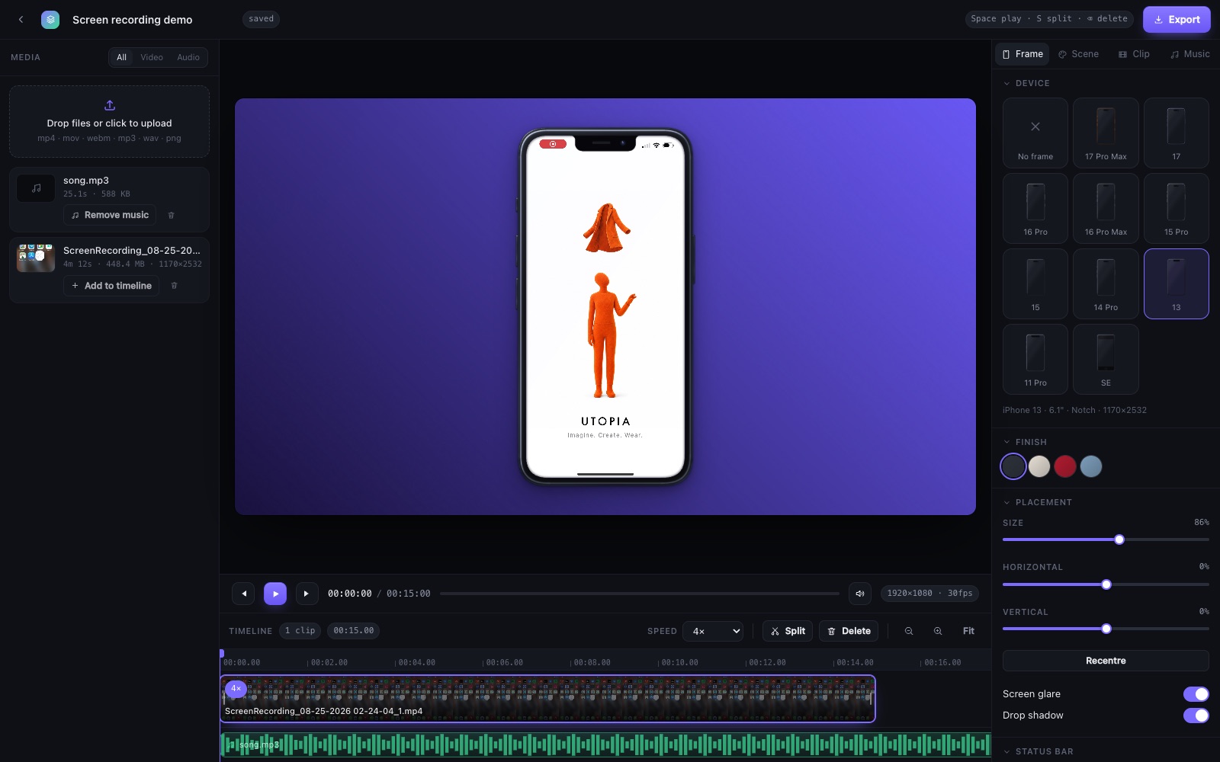Screen dimensions: 1220x762
Task: Zoom in the timeline
Action: click(938, 631)
